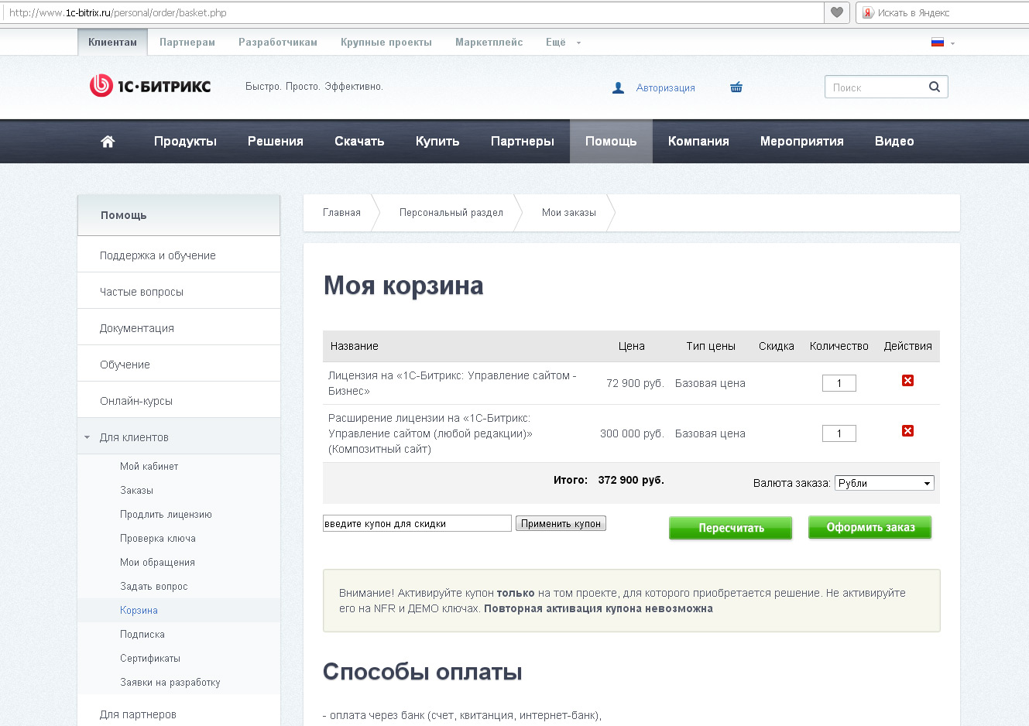
Task: Open the Купить main menu
Action: tap(437, 141)
